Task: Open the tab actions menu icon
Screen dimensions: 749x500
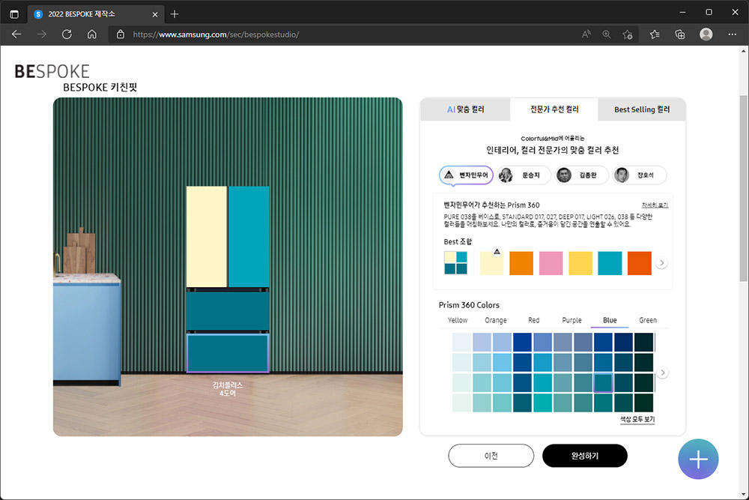Action: 14,14
